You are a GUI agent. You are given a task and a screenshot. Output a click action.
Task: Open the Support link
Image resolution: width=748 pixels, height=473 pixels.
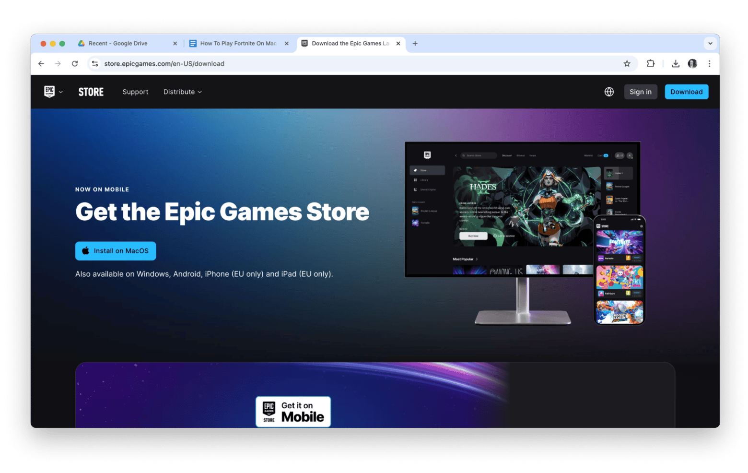135,92
